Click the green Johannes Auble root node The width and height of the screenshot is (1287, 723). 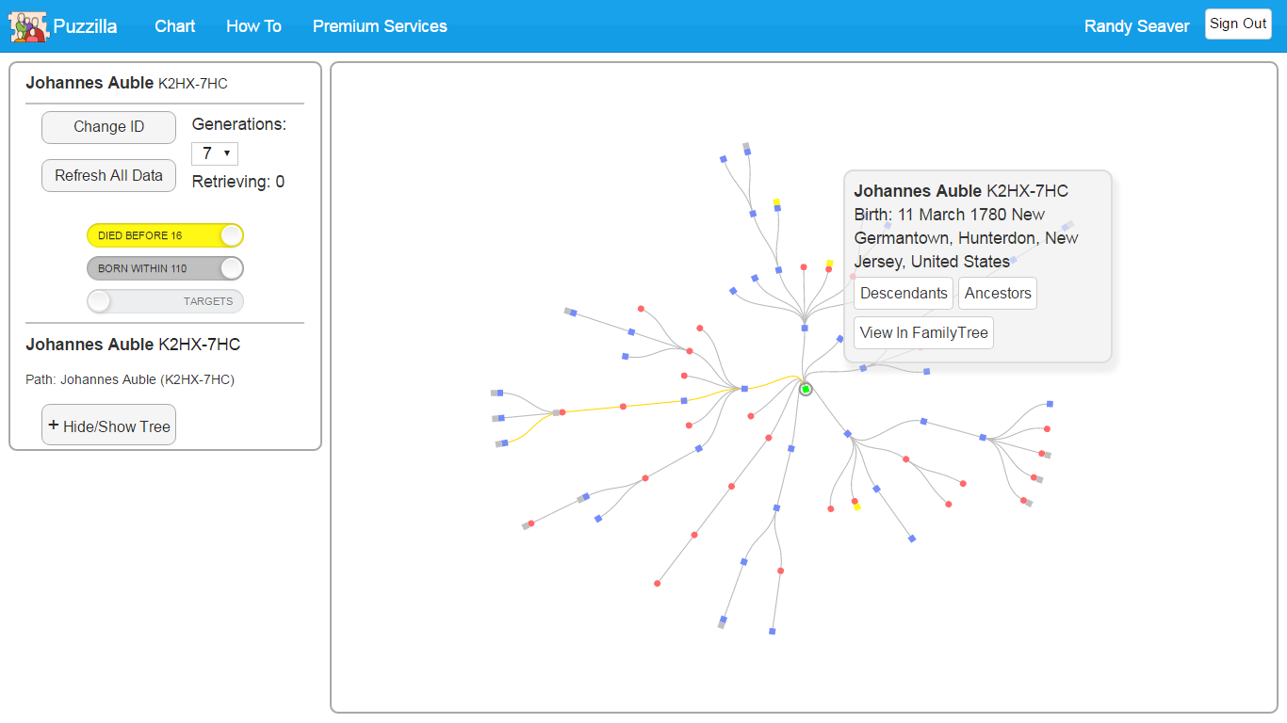[805, 388]
